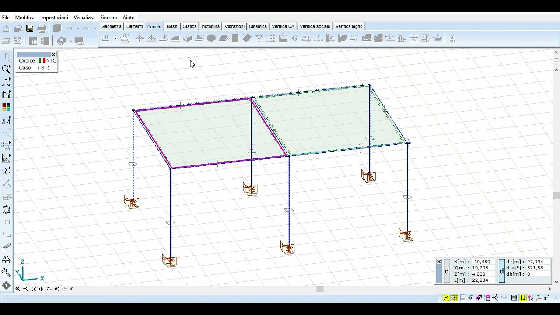Click the color coding palette icon in sidebar

7,107
